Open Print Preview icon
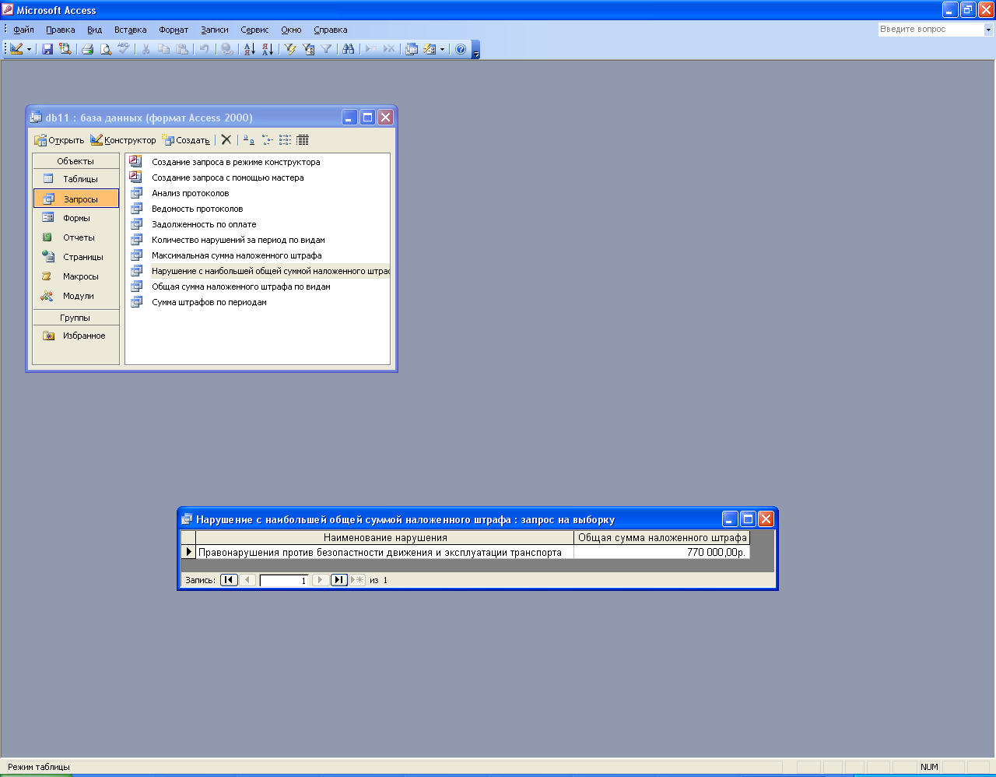This screenshot has width=996, height=777. 106,49
